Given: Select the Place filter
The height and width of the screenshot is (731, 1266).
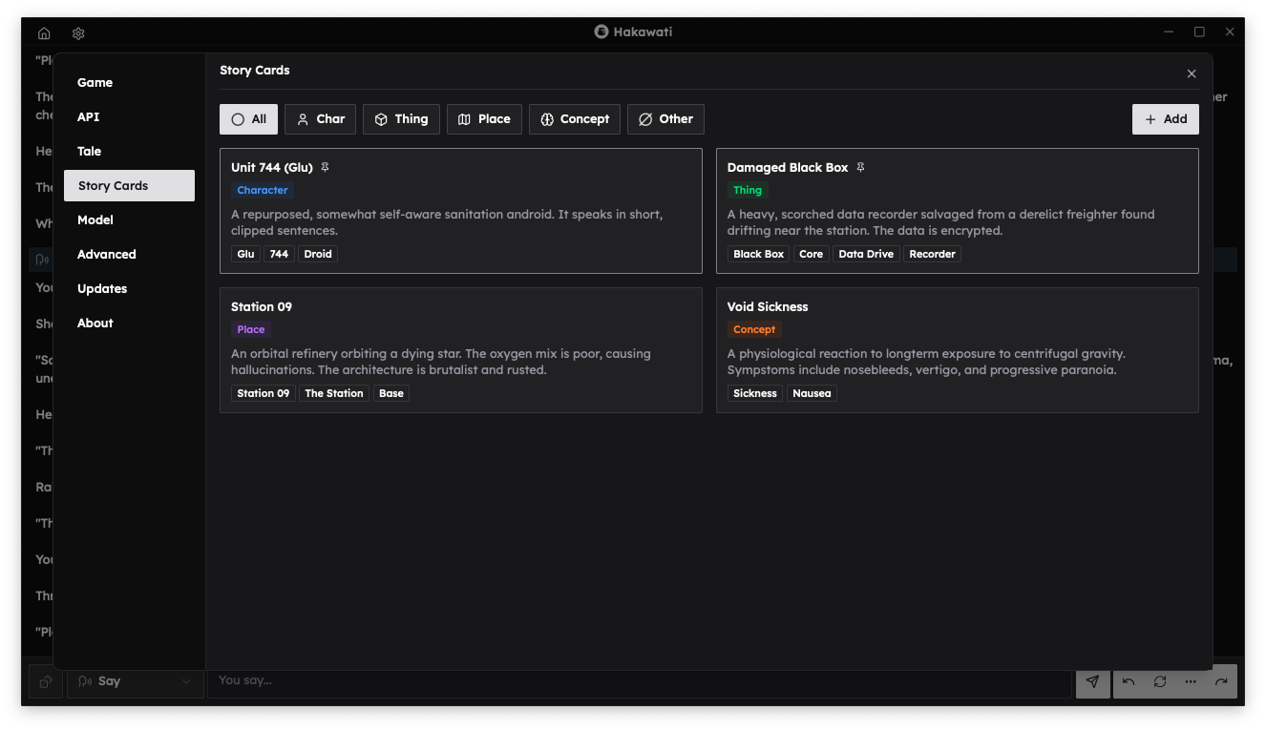Looking at the screenshot, I should pyautogui.click(x=484, y=119).
